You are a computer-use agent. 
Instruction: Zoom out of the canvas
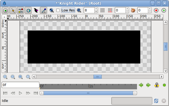(x=5, y=77)
